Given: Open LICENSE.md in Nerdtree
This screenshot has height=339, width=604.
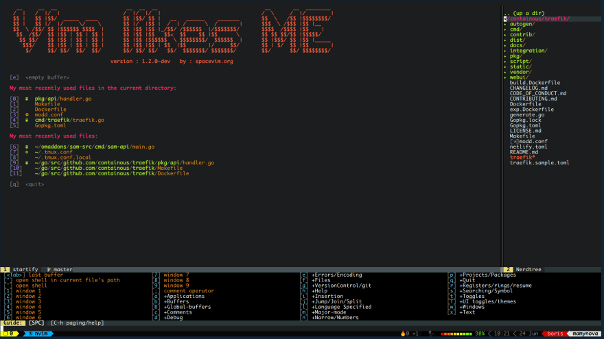Looking at the screenshot, I should pos(526,131).
